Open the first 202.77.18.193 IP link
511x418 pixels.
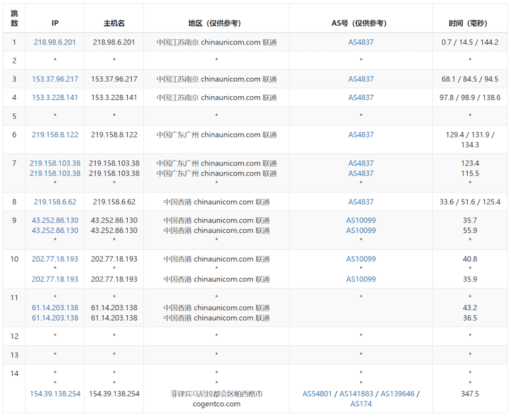(55, 259)
